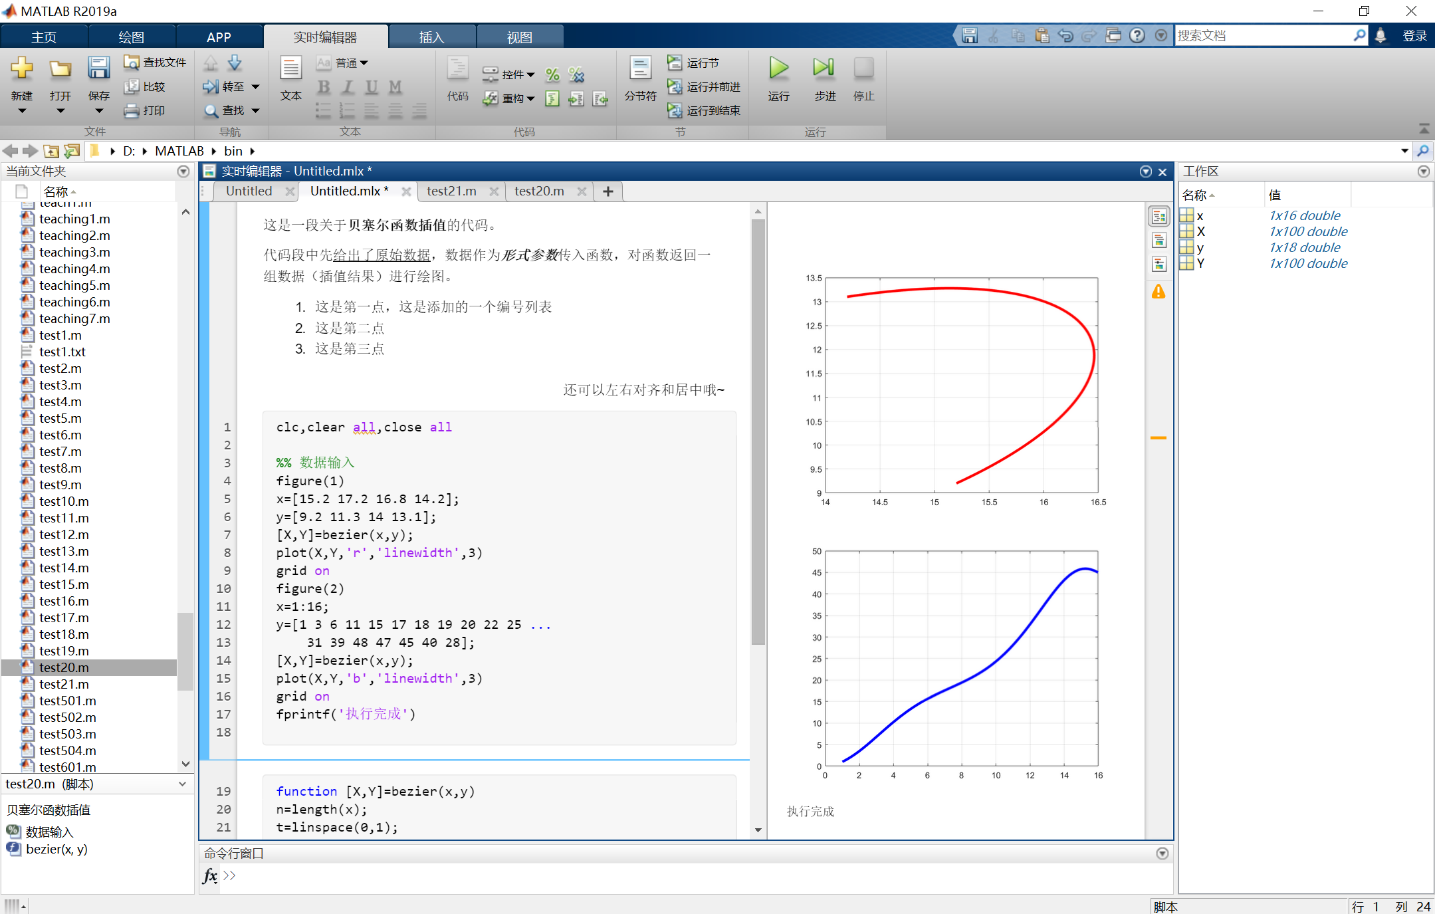Toggle hide code view button

(1159, 265)
